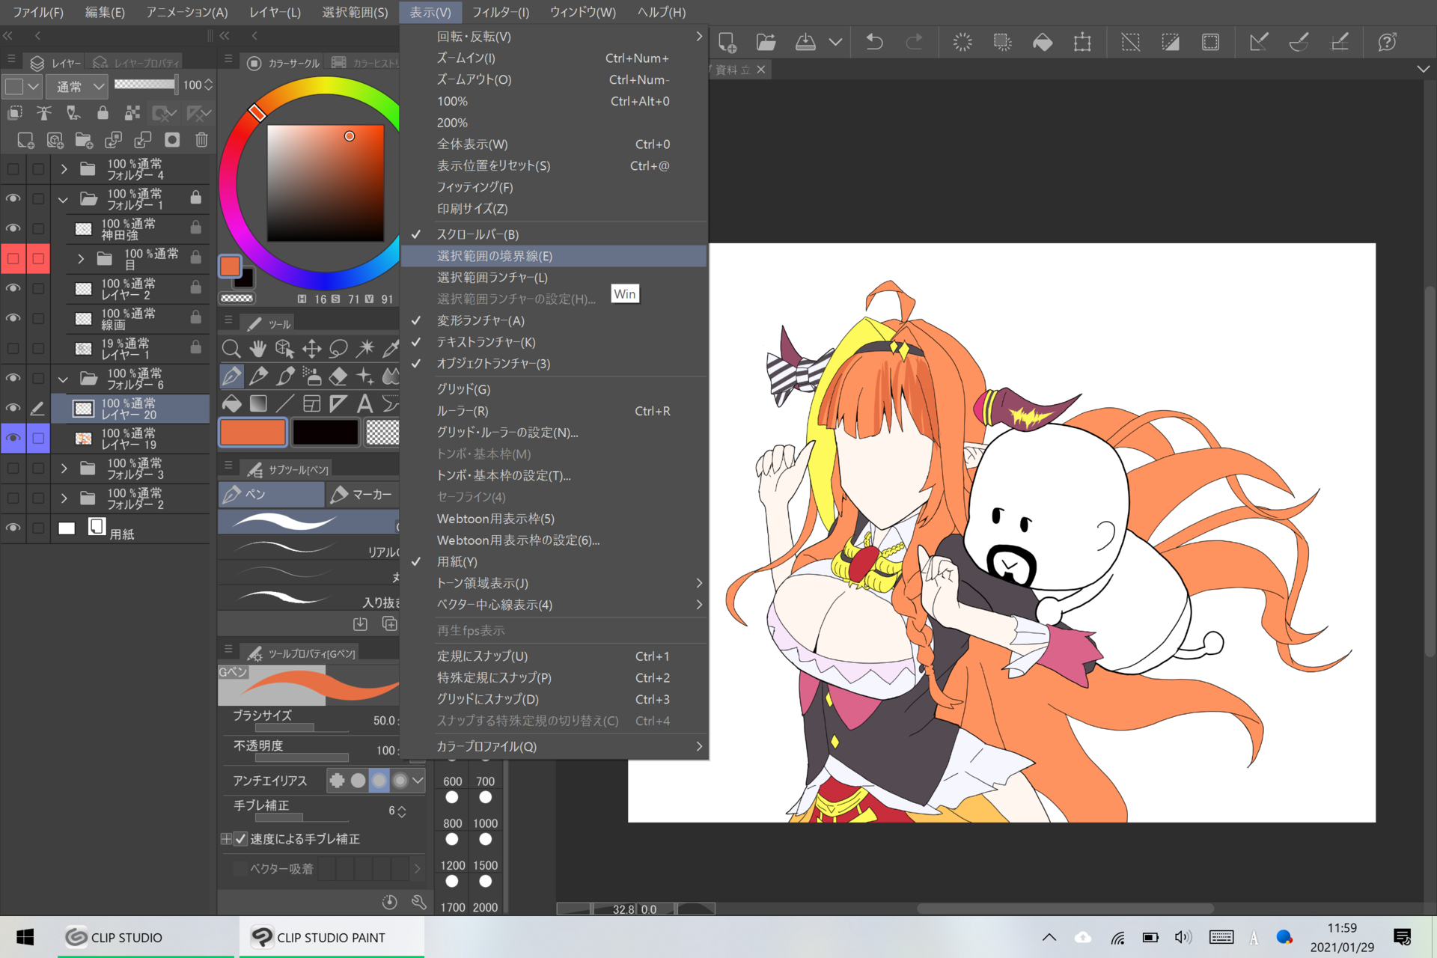Open the 通常 blending mode dropdown

78,87
